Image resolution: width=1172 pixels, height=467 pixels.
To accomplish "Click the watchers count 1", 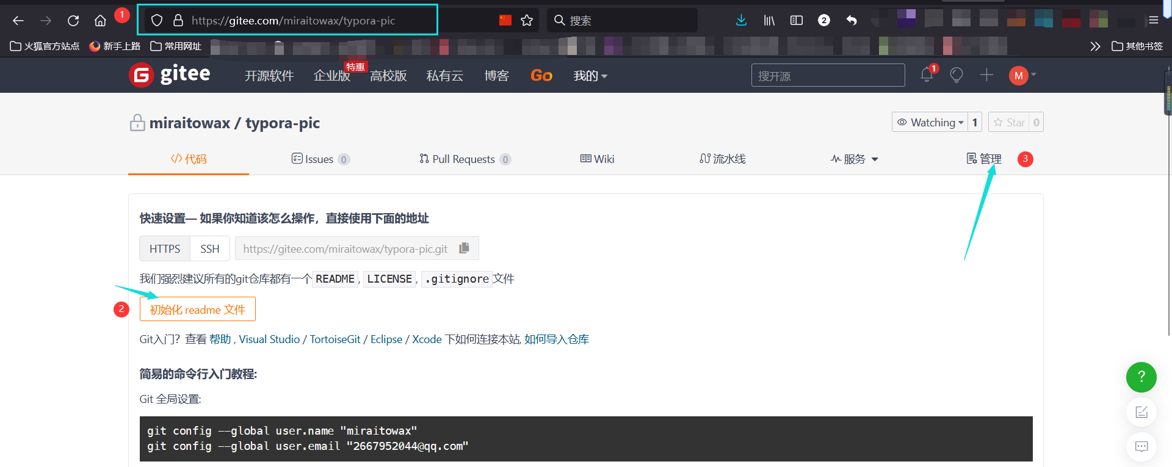I will (975, 122).
